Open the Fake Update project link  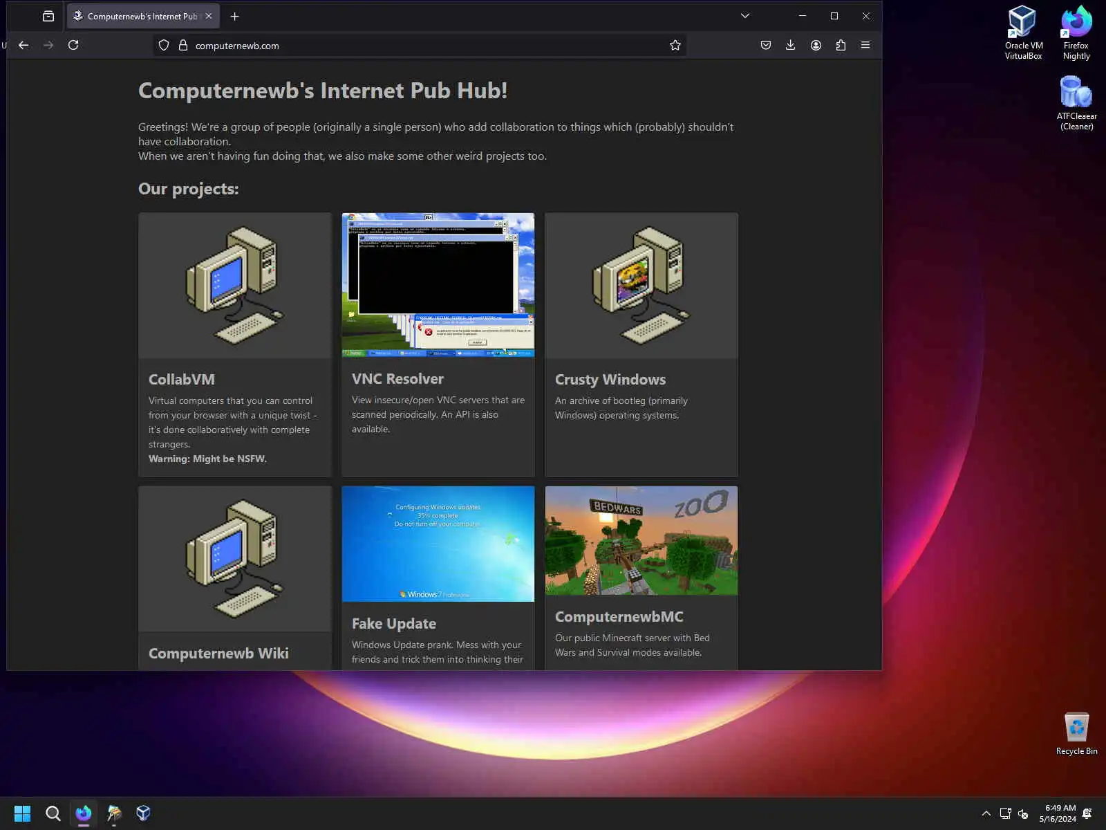(x=394, y=623)
